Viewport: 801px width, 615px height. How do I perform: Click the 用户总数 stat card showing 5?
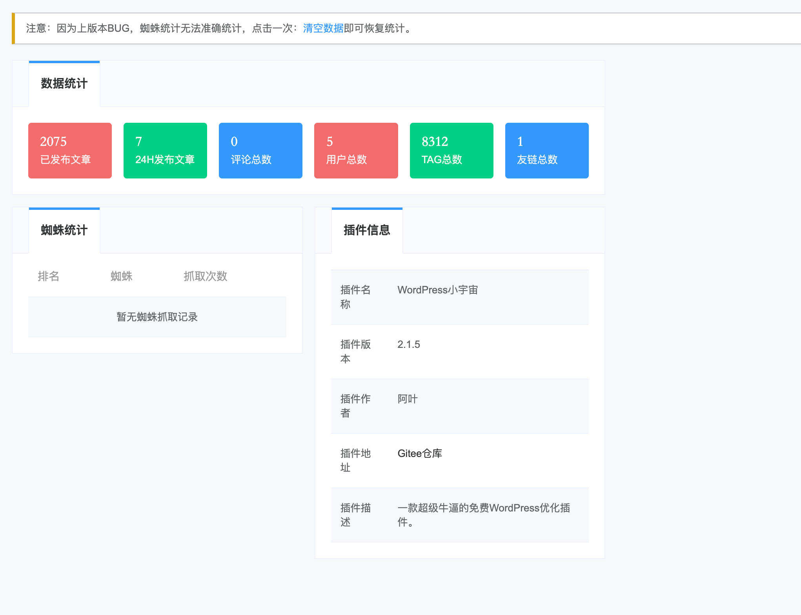click(356, 150)
